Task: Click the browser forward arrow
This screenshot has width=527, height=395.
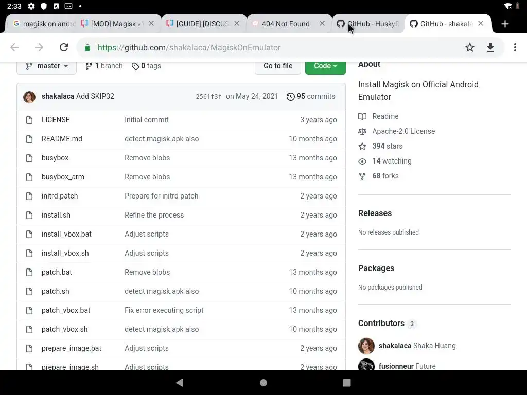Action: (39, 47)
